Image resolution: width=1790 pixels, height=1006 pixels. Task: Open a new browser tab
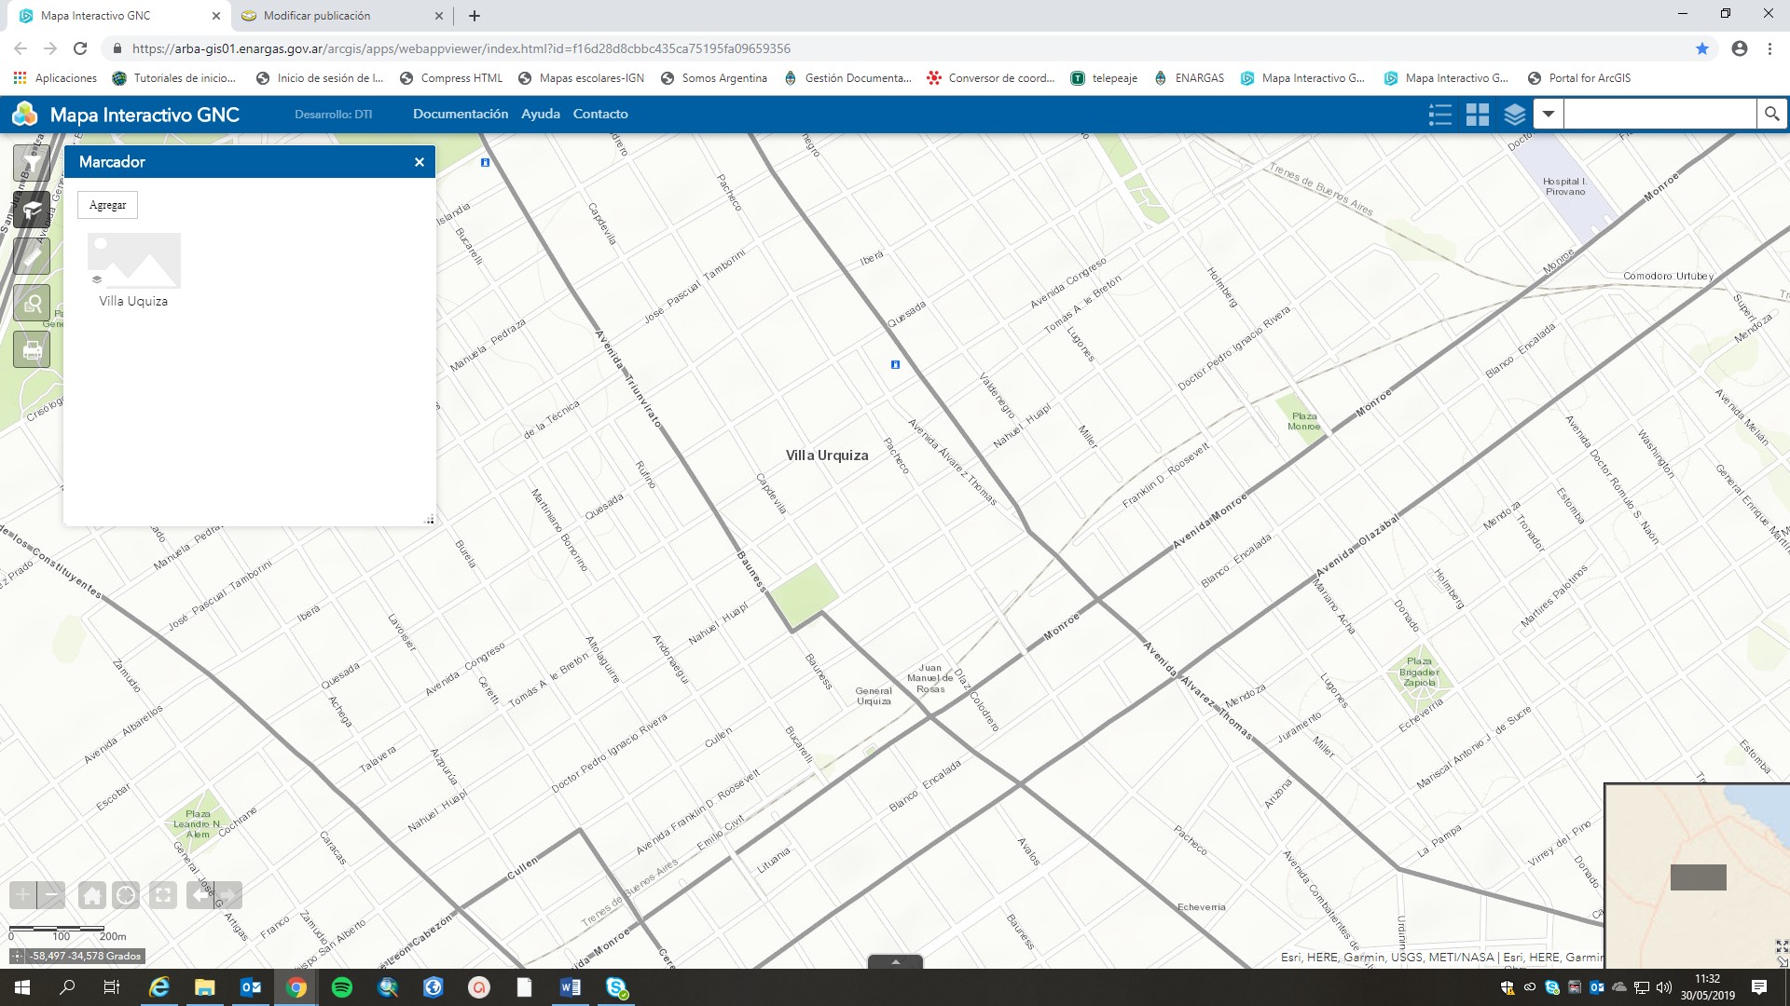(x=475, y=16)
